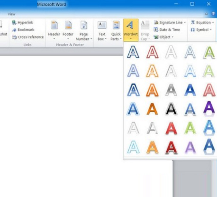
Task: Add a Bookmark to the document
Action: (23, 30)
